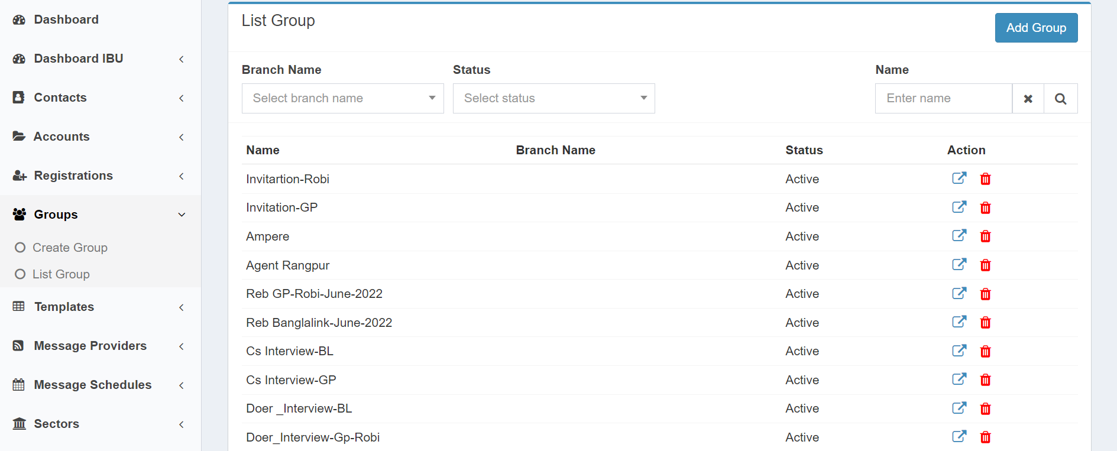Delete the Cs Interview-GP group
Screen dimensions: 1117x451
[985, 380]
